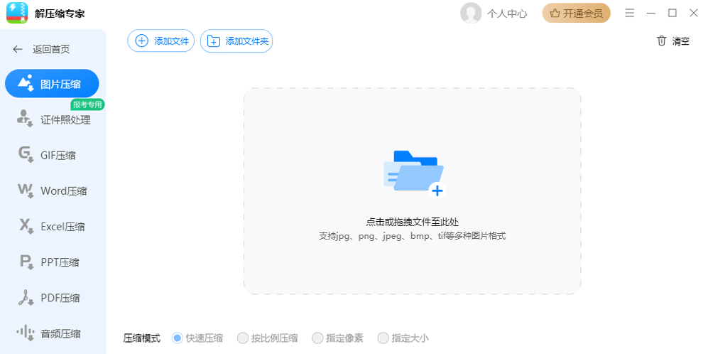Choose the 指定像素 compression mode
This screenshot has width=708, height=354.
click(x=318, y=338)
